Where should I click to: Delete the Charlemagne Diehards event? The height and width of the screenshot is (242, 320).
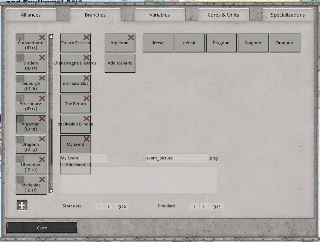(x=86, y=58)
